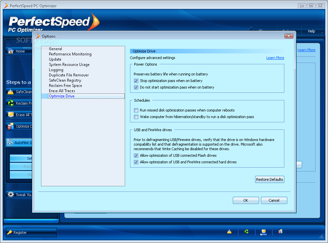Click the Home house icon in sidebar
The width and height of the screenshot is (328, 243).
[11, 51]
